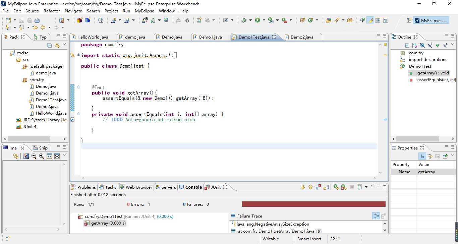Click the Outline horizontal scrollbar

click(417, 139)
